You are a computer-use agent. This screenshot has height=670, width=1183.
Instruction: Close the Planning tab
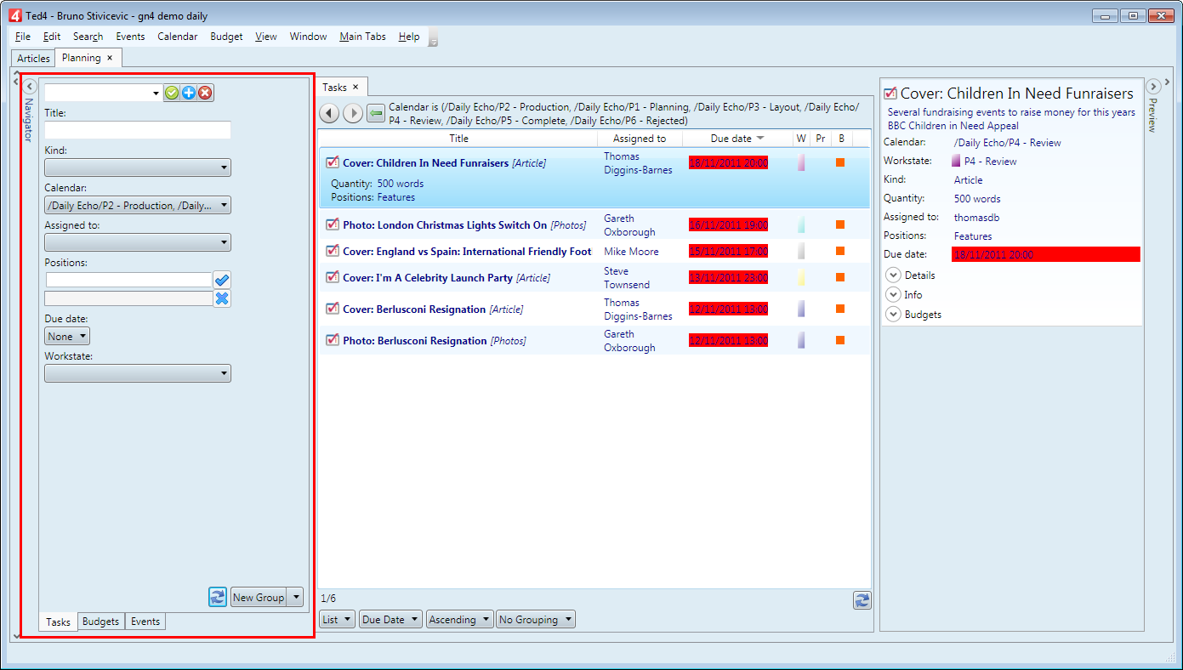tap(110, 58)
